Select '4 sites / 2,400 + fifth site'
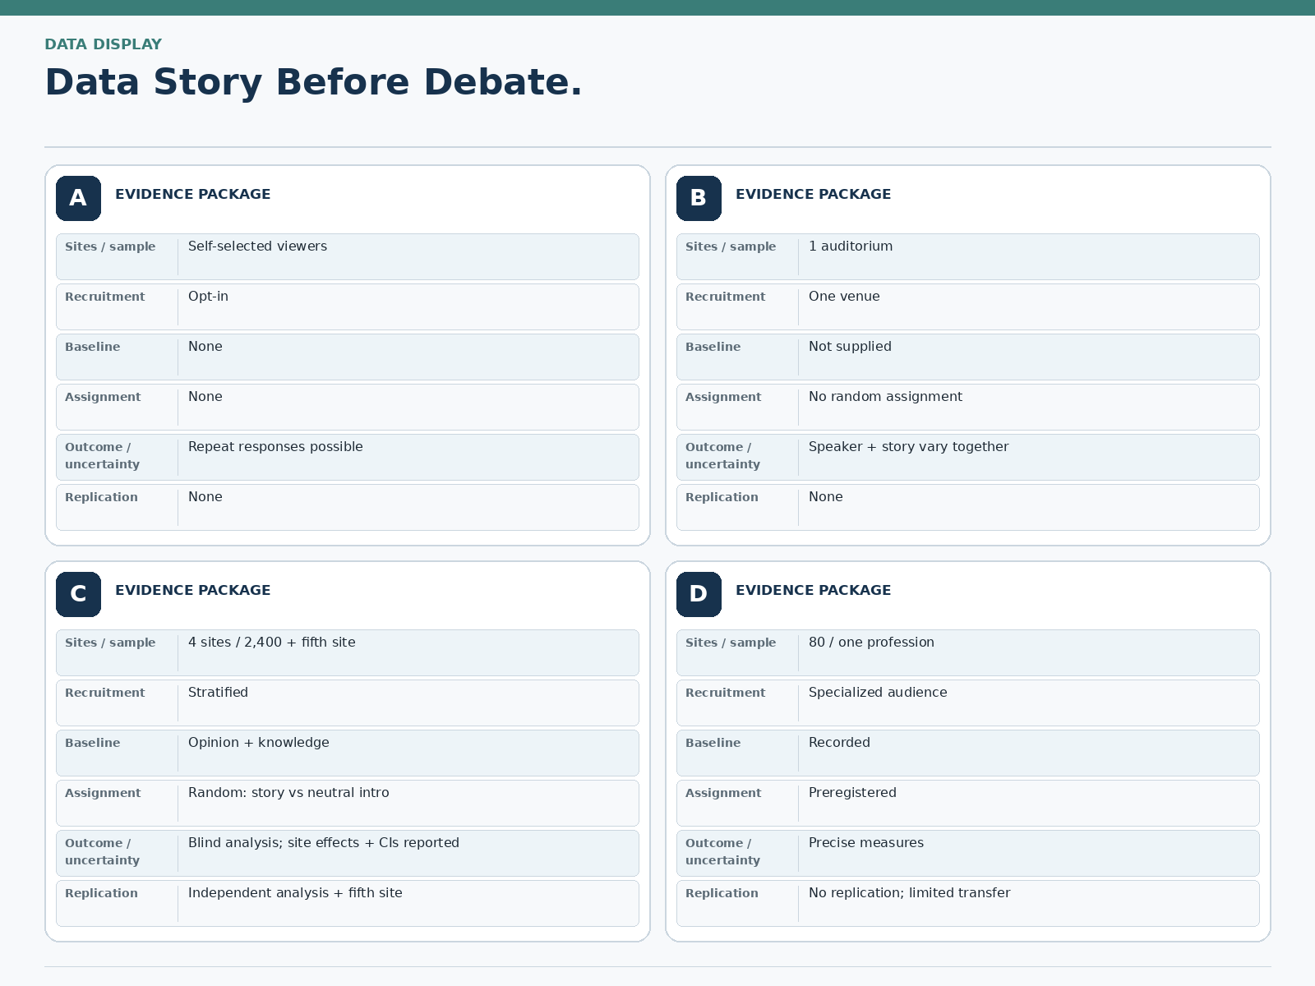The width and height of the screenshot is (1315, 986). click(272, 643)
